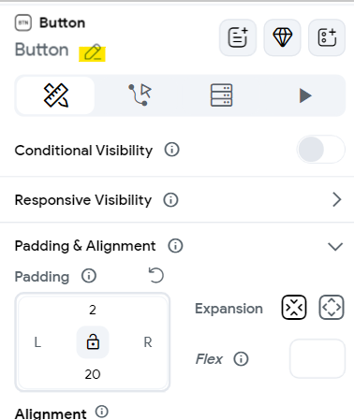Click the create component icon with plus
Viewport: 354px width, 420px height.
[327, 37]
